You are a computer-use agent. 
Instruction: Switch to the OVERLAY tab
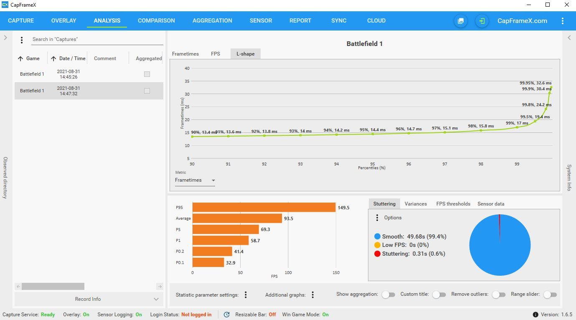click(x=63, y=20)
